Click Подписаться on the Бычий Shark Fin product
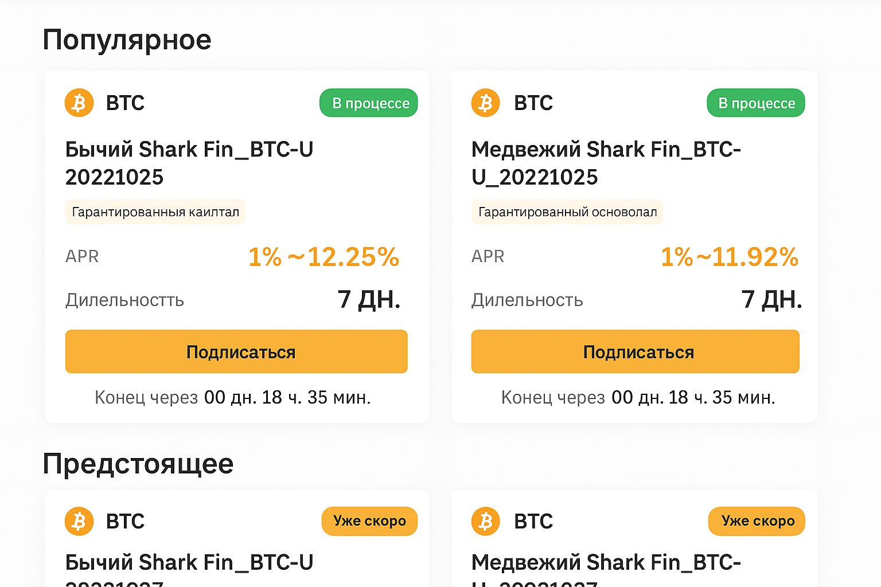 click(x=236, y=351)
